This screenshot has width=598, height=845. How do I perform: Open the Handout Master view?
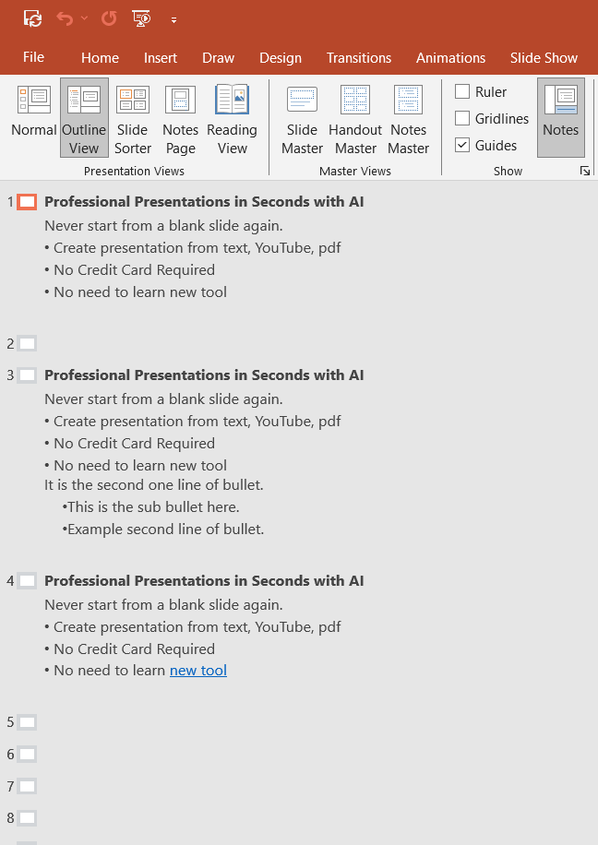click(x=355, y=115)
